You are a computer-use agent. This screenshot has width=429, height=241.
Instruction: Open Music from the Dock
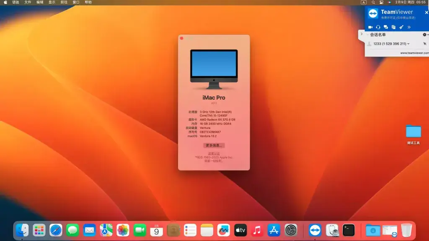click(x=257, y=230)
